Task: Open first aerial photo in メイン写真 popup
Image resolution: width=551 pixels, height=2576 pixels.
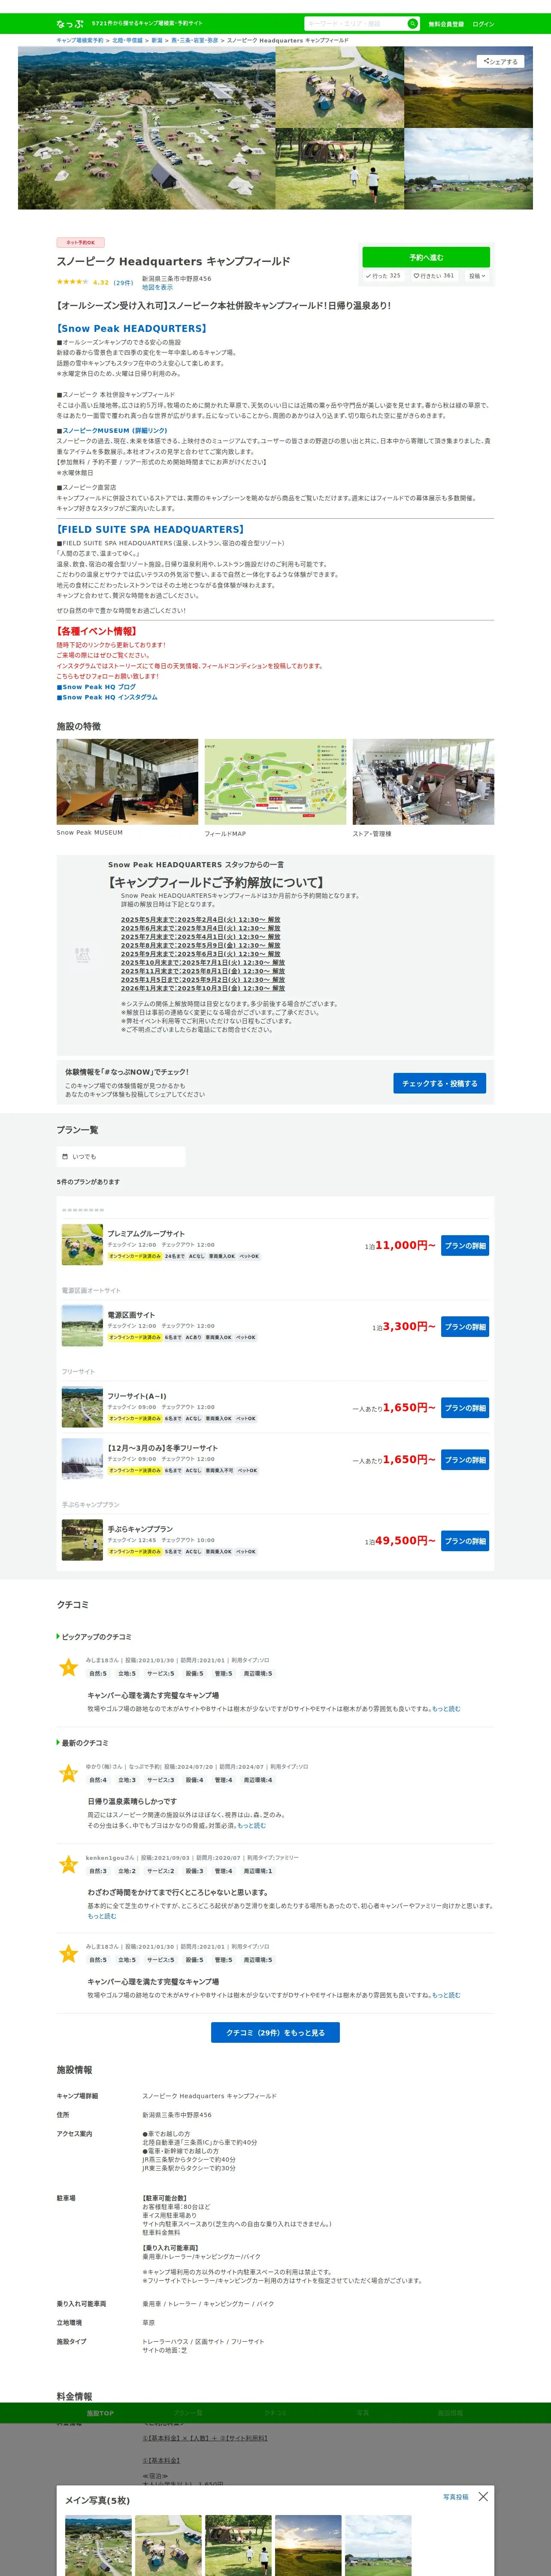Action: 98,2545
